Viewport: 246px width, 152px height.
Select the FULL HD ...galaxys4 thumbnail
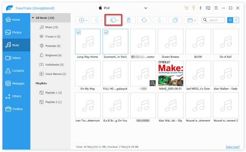click(115, 74)
